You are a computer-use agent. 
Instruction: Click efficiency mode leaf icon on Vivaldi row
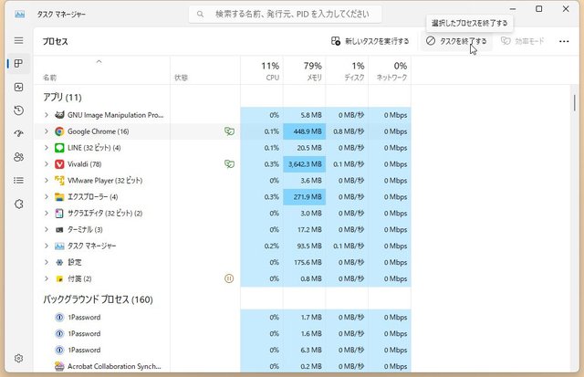pos(229,164)
